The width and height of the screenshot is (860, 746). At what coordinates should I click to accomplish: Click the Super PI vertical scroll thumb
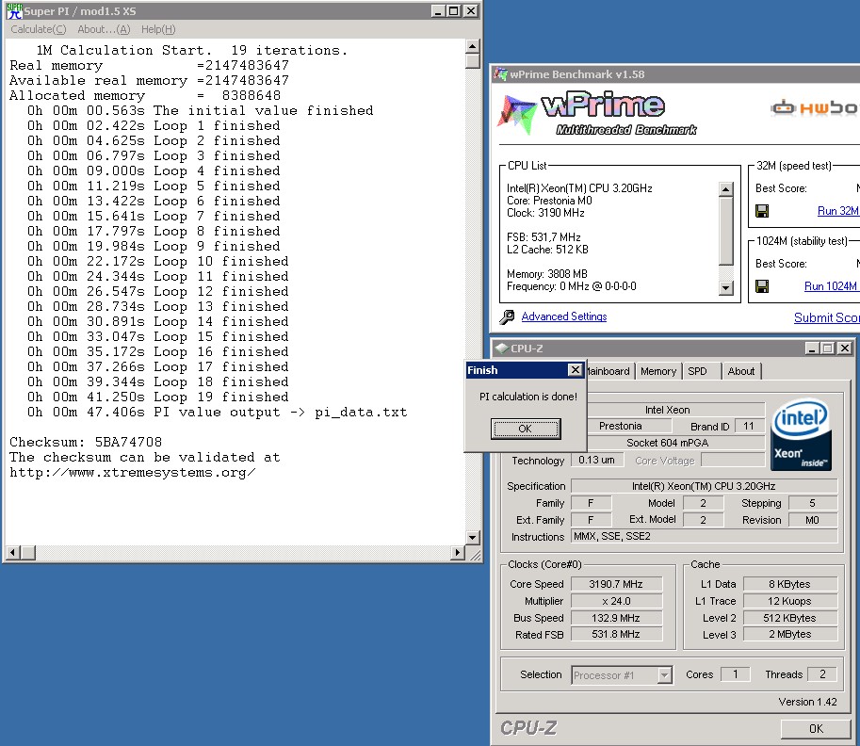click(x=473, y=60)
